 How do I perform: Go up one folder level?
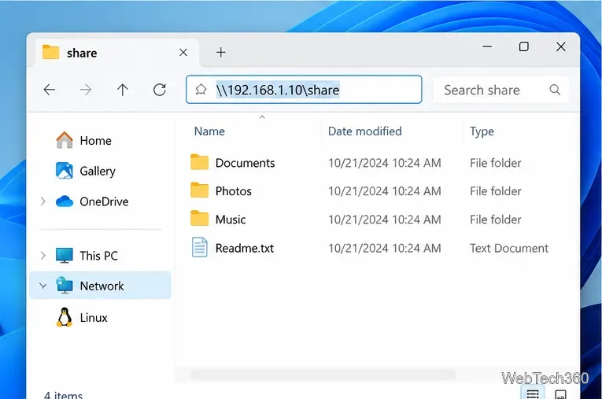coord(123,90)
